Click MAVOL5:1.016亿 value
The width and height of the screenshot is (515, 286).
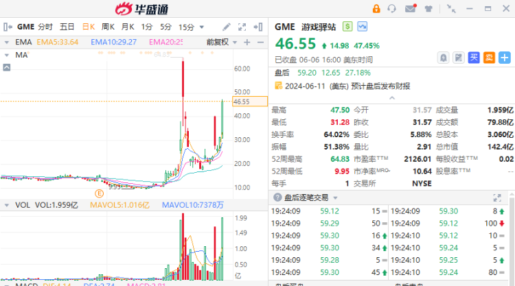coord(119,205)
